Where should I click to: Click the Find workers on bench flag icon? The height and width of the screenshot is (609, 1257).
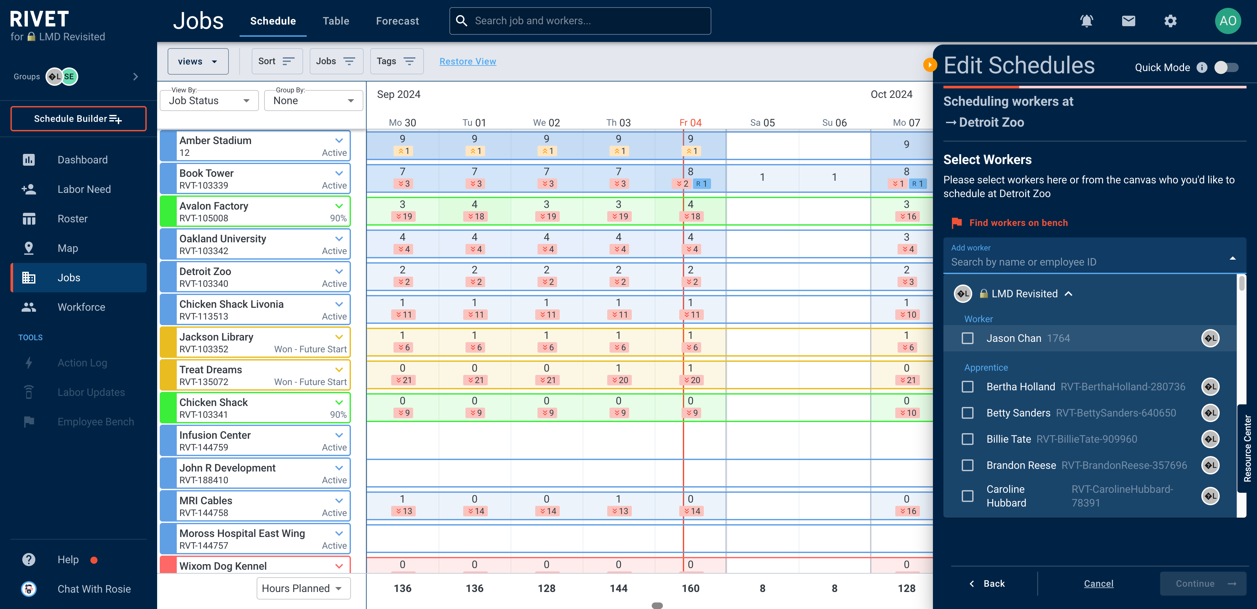click(x=956, y=223)
